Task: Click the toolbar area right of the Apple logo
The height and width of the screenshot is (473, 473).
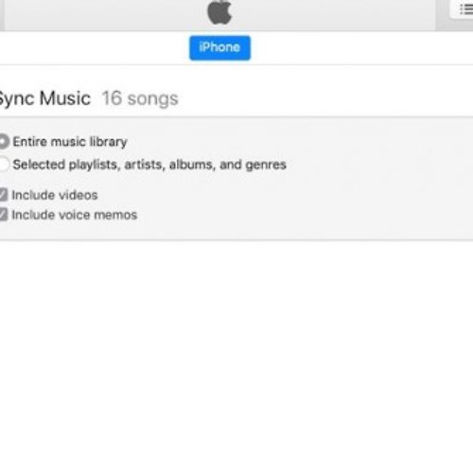Action: pyautogui.click(x=334, y=14)
